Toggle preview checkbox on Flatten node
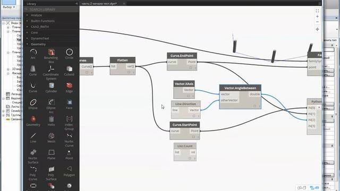 click(129, 72)
